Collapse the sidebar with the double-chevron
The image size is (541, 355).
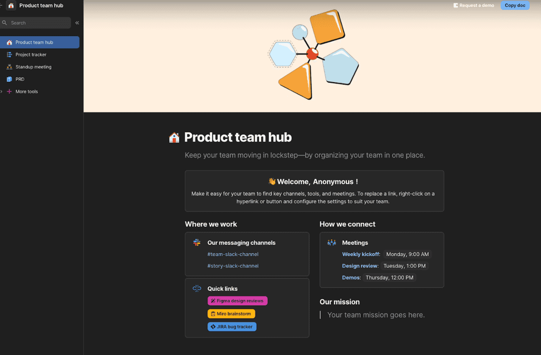[77, 23]
